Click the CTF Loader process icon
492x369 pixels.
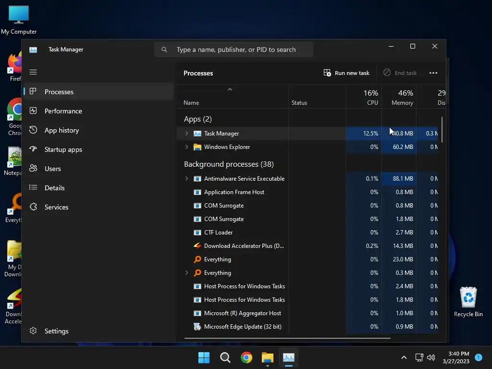[197, 233]
